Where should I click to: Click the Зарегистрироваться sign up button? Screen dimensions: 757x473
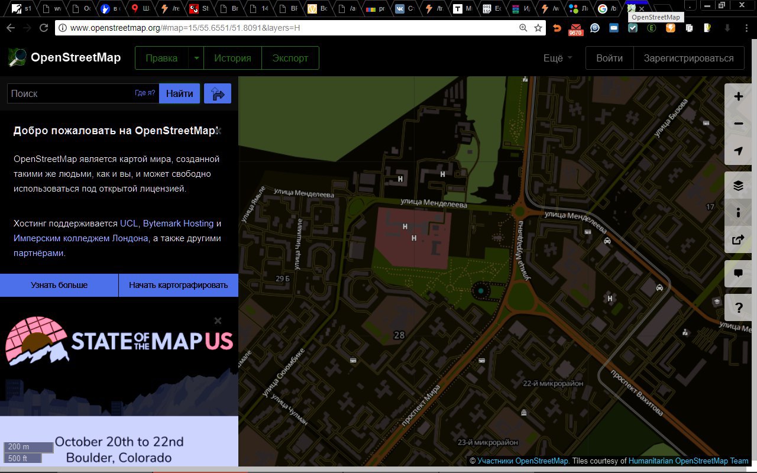[x=688, y=58]
